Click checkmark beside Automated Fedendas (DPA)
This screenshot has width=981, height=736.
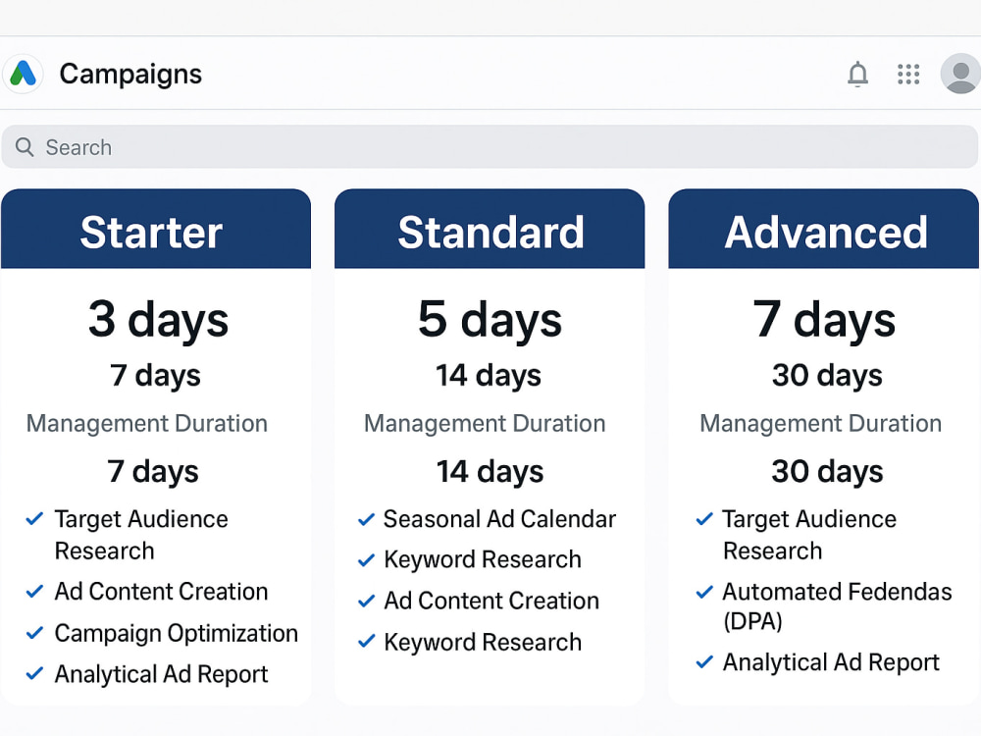pyautogui.click(x=704, y=592)
